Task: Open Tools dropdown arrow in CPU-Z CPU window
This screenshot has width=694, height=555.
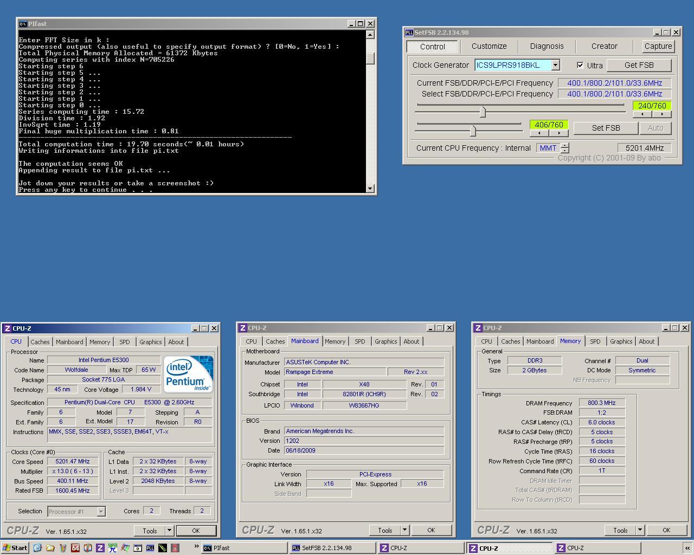Action: 169,531
